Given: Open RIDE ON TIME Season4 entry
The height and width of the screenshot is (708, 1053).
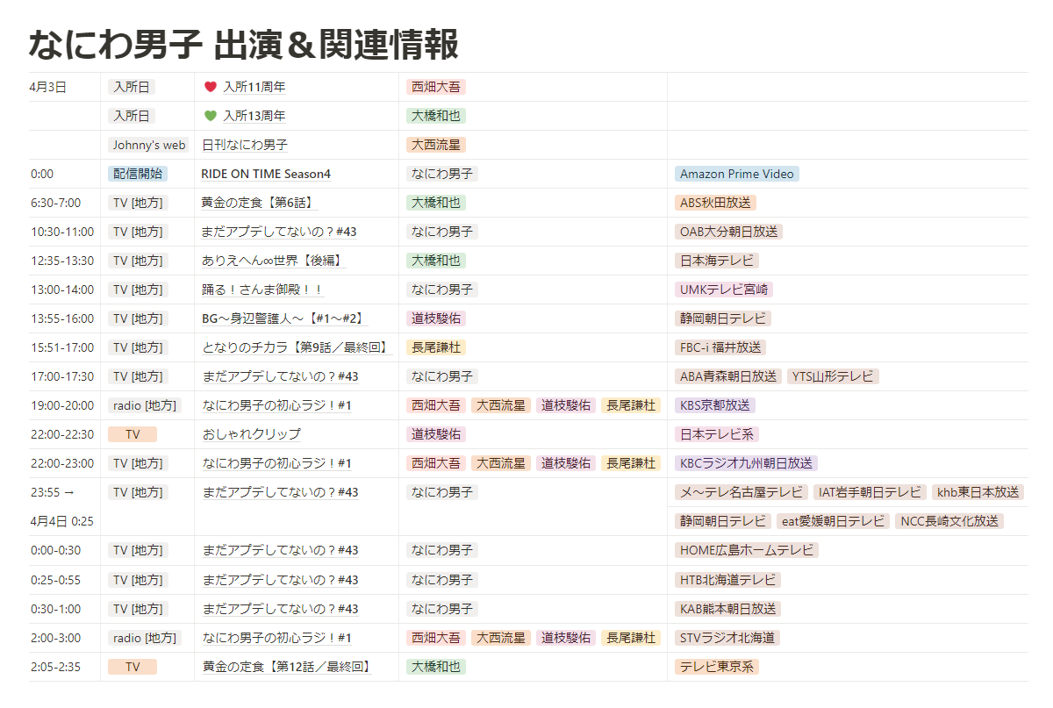Looking at the screenshot, I should [x=266, y=174].
